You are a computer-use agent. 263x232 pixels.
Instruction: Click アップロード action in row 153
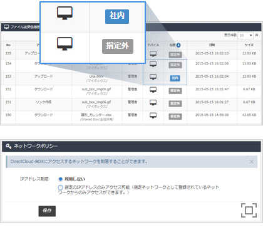click(x=44, y=76)
